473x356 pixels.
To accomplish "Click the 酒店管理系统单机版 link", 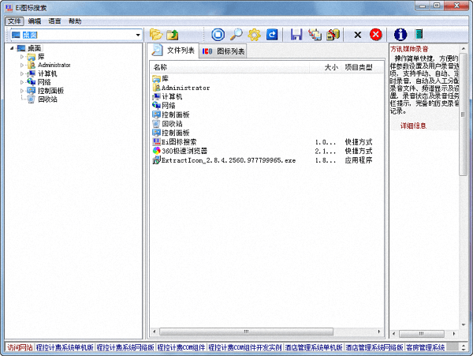I will coord(314,347).
